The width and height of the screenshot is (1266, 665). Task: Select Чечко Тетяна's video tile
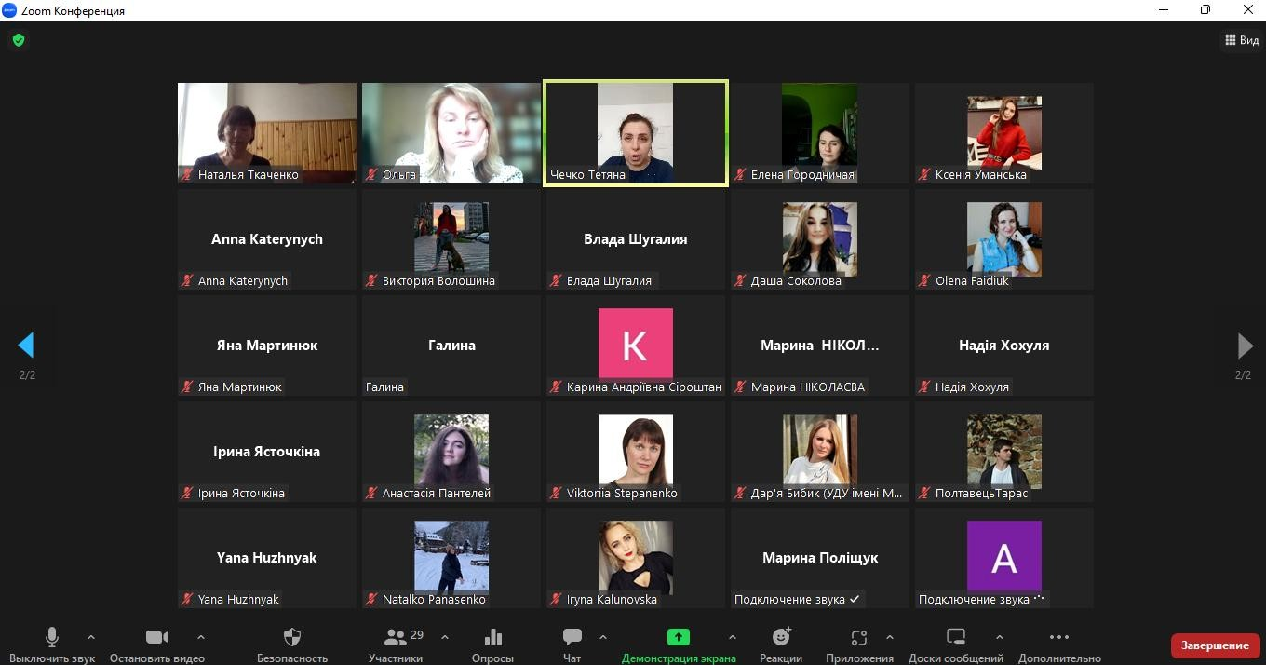tap(635, 133)
